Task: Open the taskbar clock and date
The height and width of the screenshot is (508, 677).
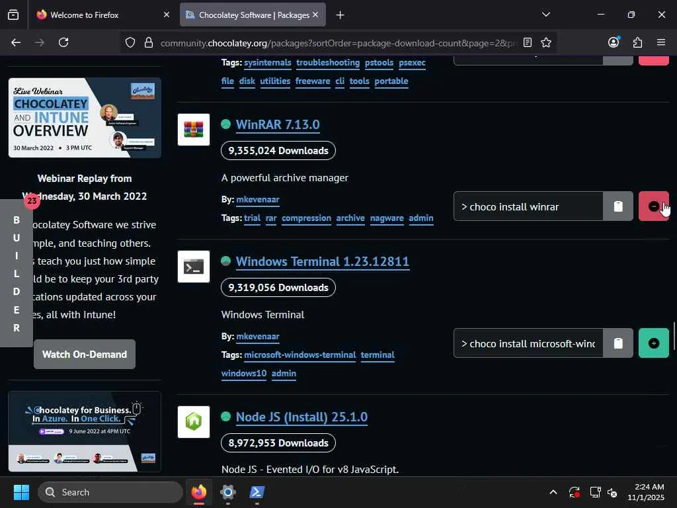Action: (x=646, y=492)
